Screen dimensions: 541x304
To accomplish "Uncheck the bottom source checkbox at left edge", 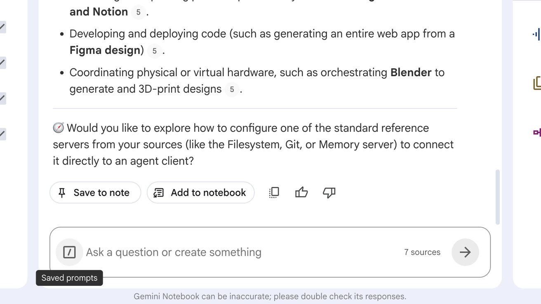I will 2,133.
